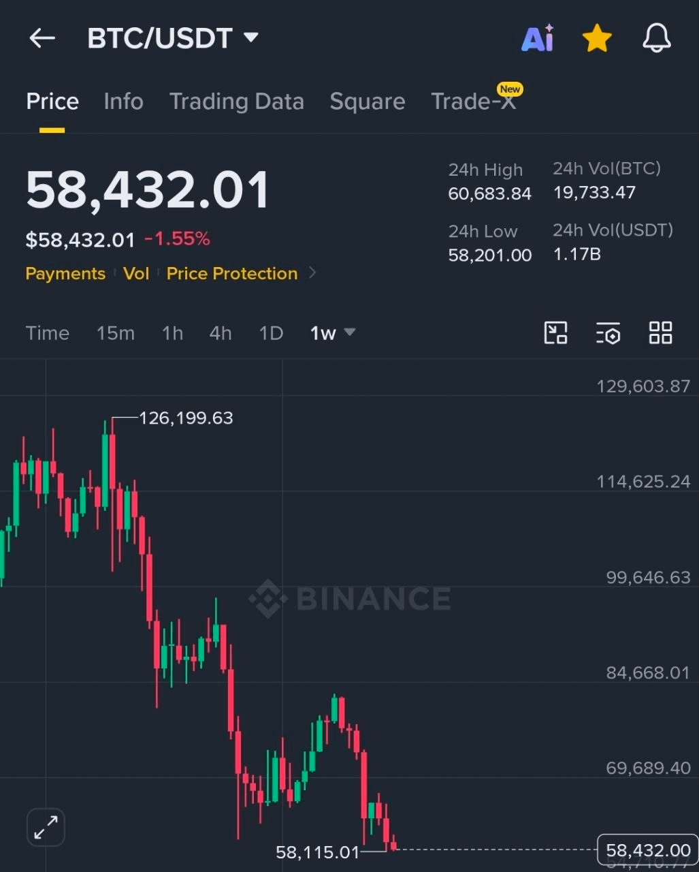Tap the Payments tag link
This screenshot has width=699, height=872.
pyautogui.click(x=65, y=273)
